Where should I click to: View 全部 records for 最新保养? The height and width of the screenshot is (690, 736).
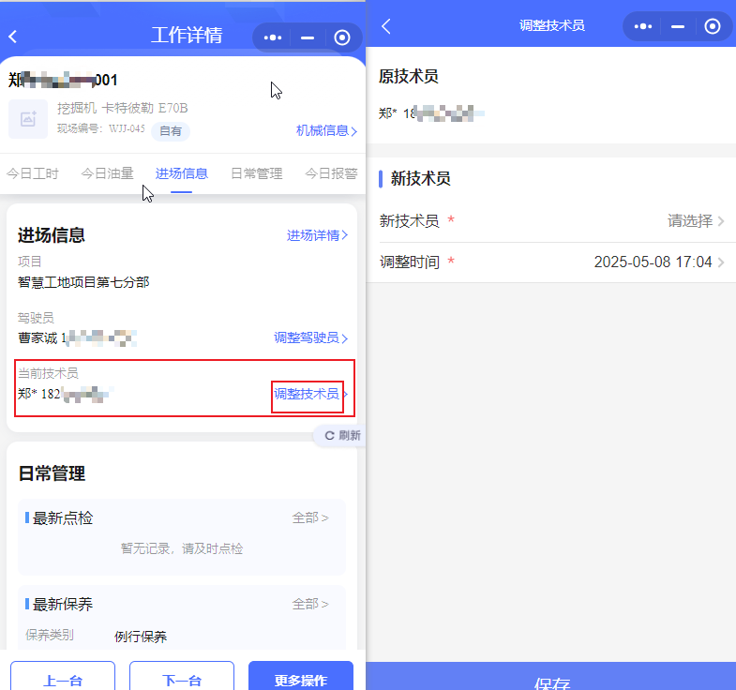309,604
